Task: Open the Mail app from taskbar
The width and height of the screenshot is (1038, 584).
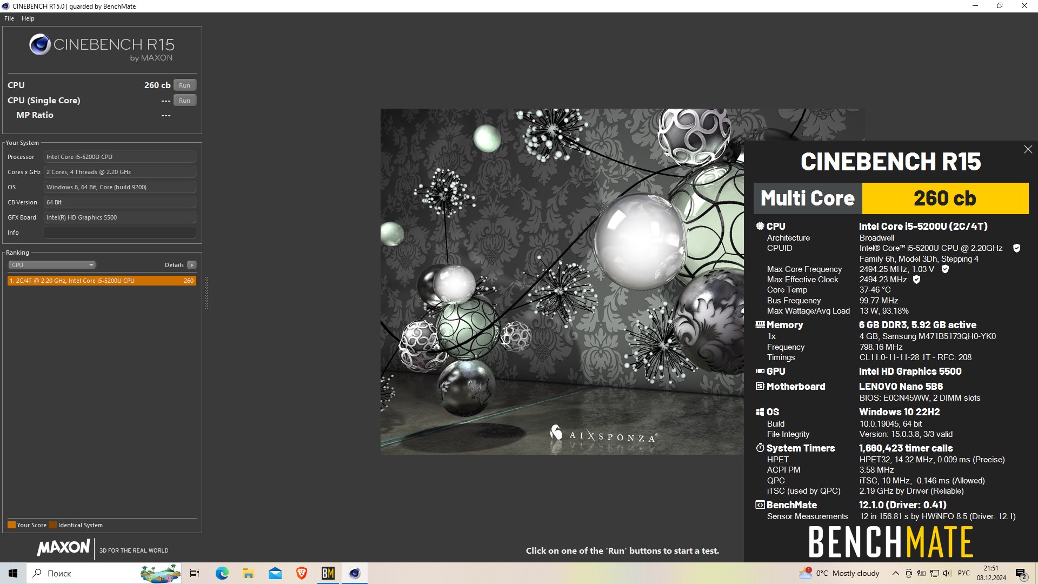Action: click(275, 573)
